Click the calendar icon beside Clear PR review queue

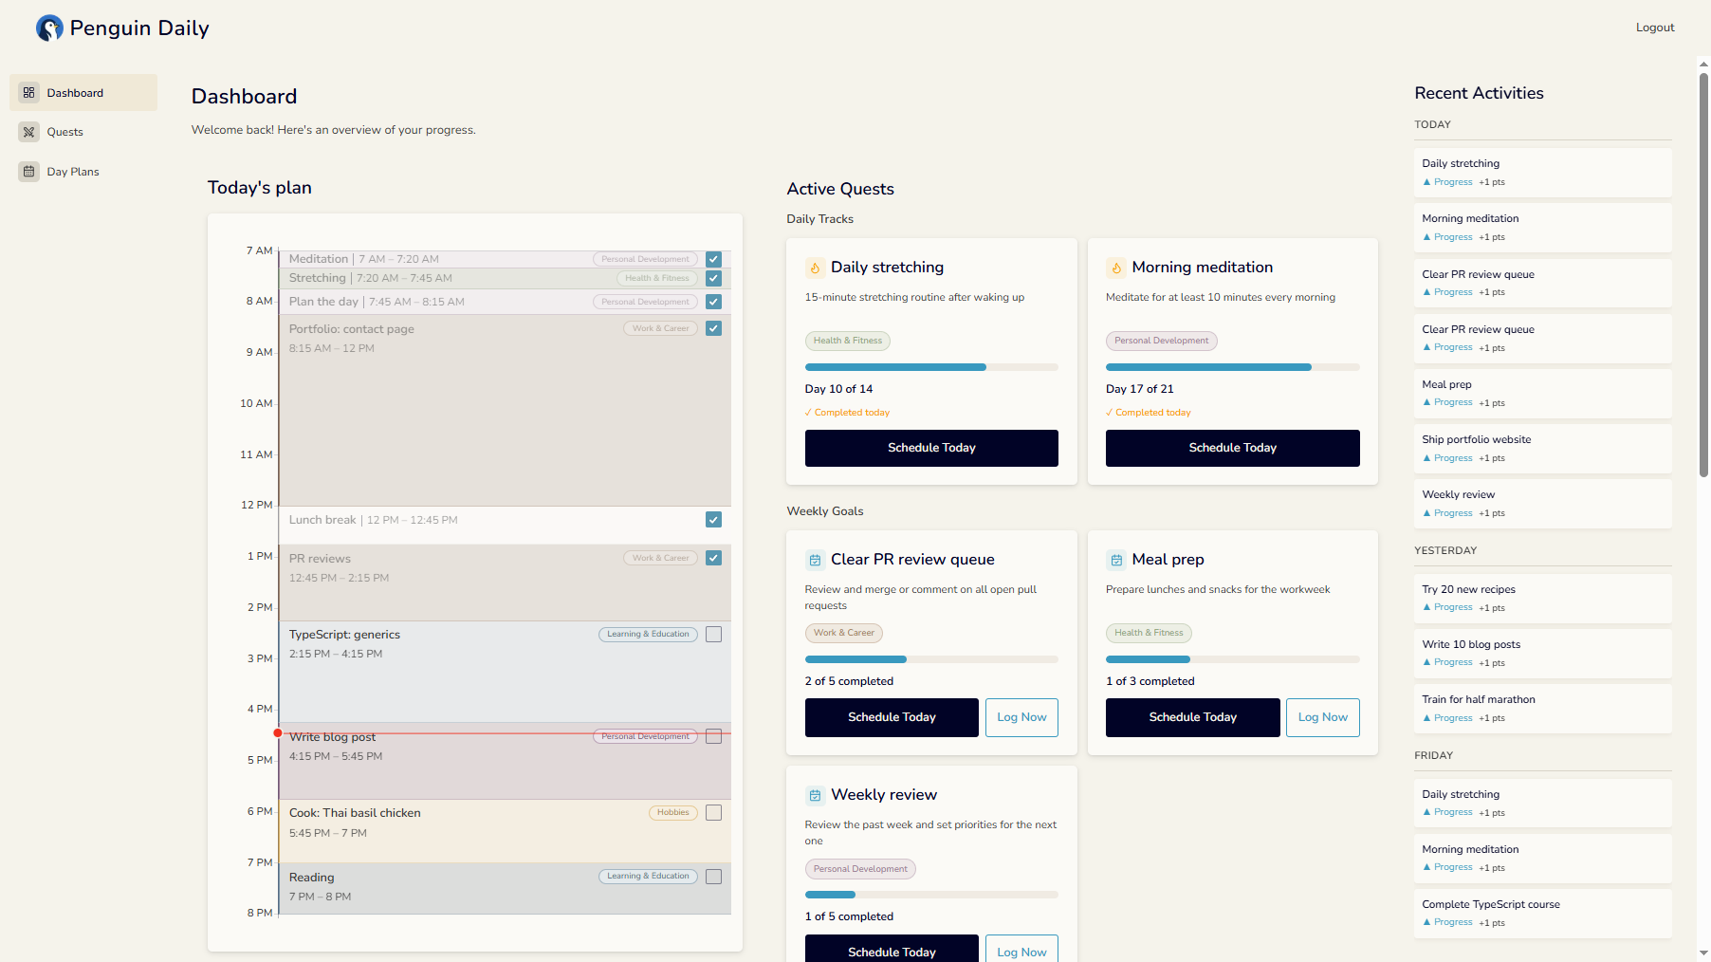815,560
